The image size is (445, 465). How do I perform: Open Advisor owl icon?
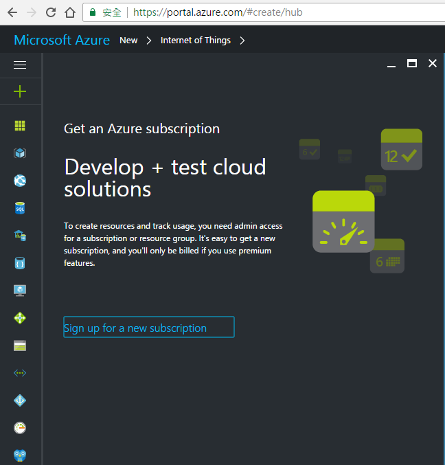pos(20,455)
